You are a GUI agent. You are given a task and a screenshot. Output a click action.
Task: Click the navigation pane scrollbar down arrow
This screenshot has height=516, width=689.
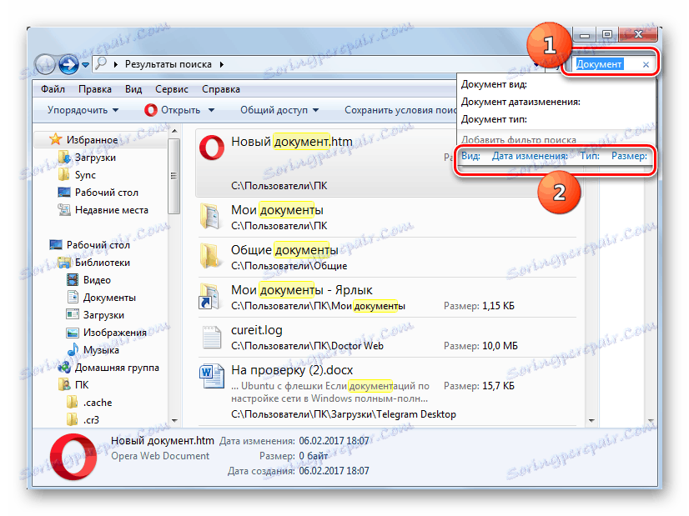174,421
